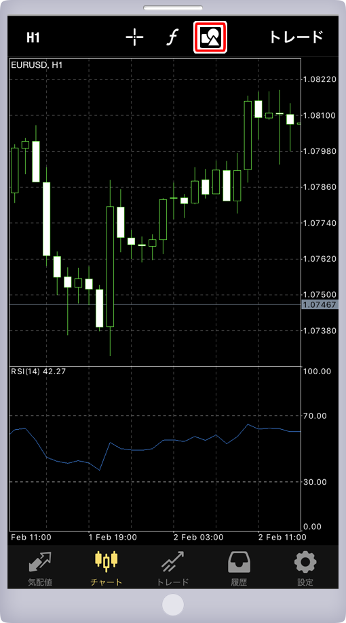The width and height of the screenshot is (346, 623).
Task: Activate the crosshair tool
Action: point(134,38)
